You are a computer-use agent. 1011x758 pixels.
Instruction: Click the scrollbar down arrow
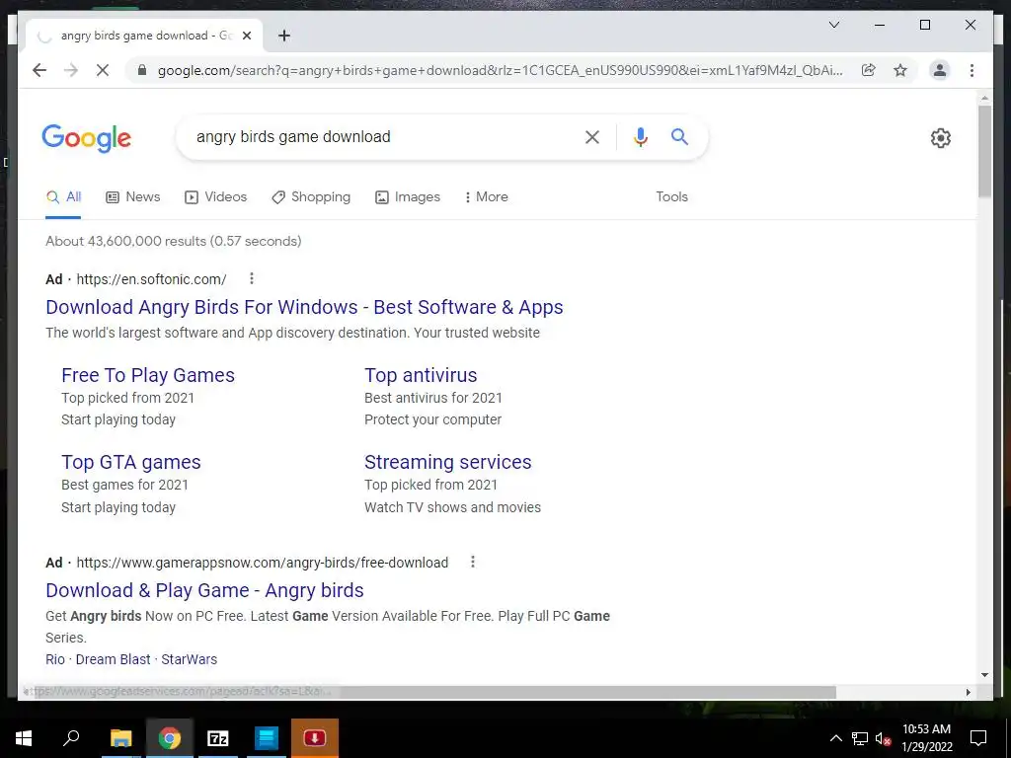(984, 675)
